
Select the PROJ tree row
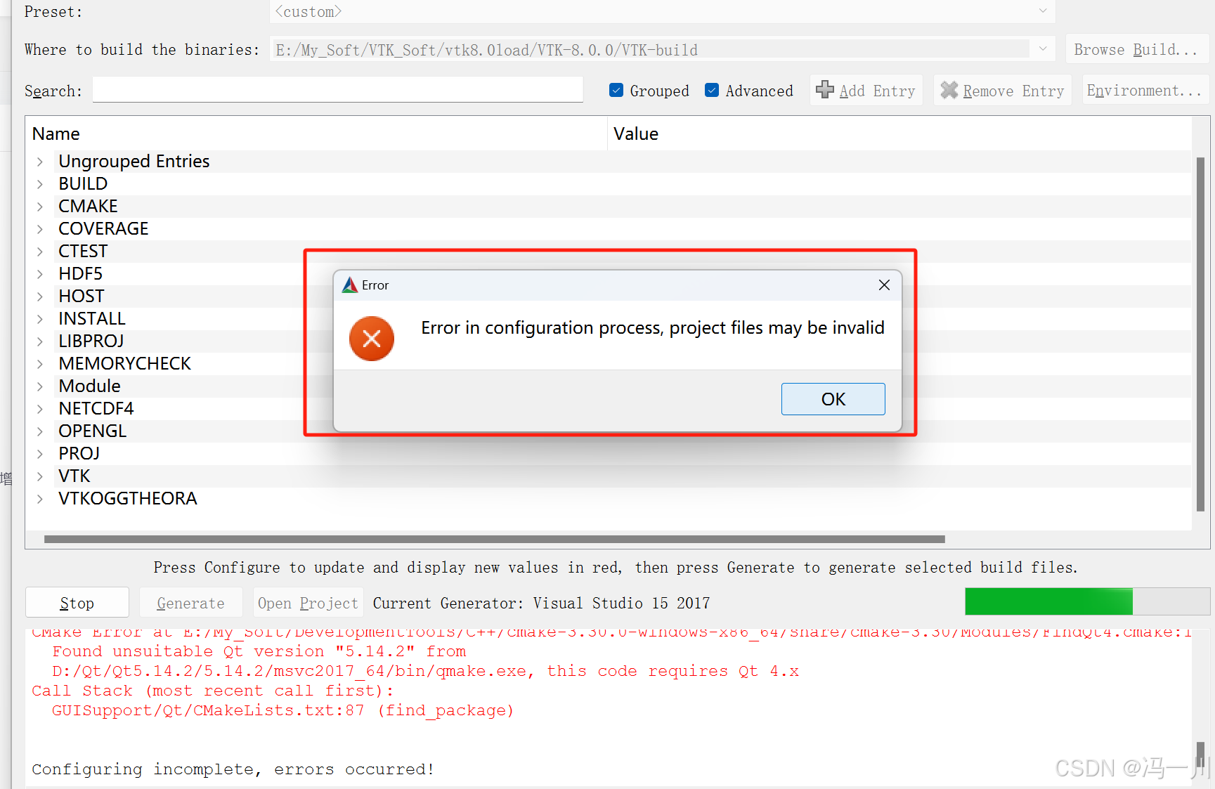(609, 454)
